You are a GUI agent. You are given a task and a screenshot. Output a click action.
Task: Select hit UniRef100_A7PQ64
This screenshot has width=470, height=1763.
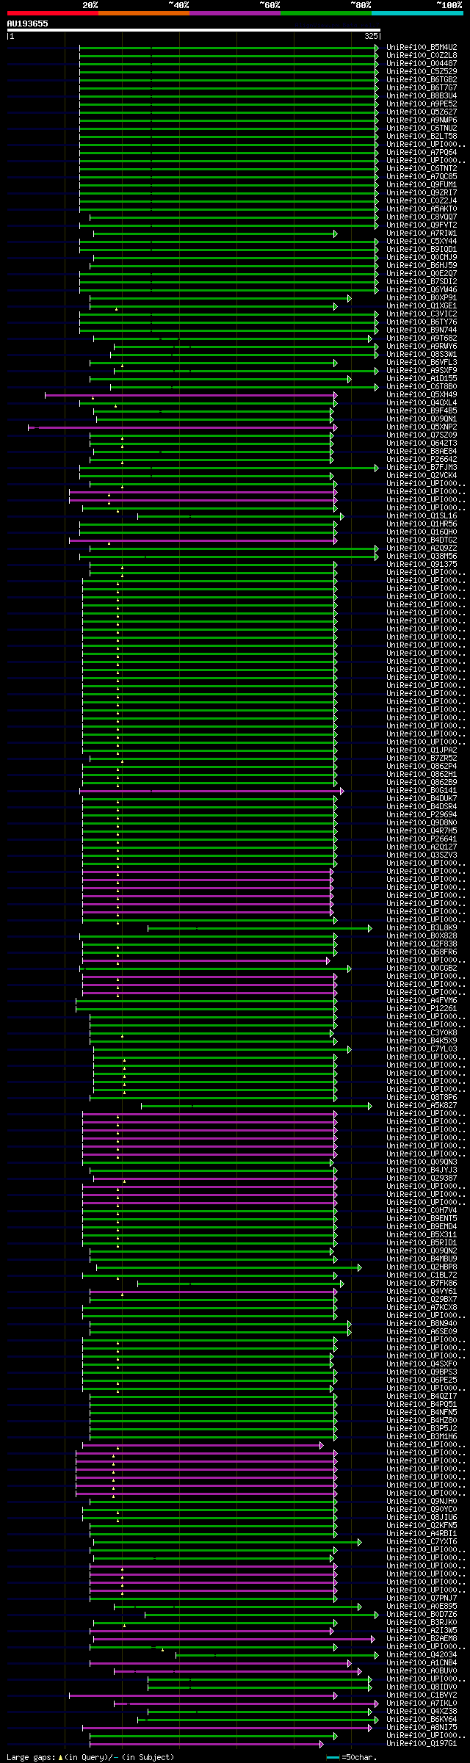coord(422,152)
